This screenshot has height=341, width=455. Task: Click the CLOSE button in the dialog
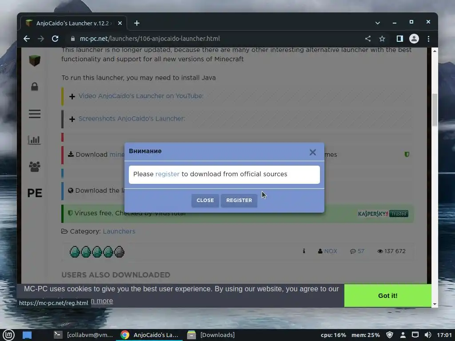pos(205,200)
